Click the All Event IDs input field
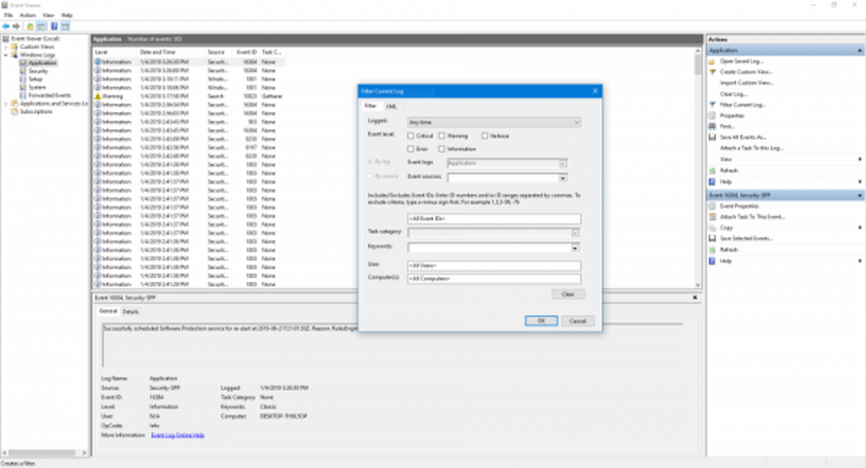This screenshot has width=866, height=468. point(494,219)
